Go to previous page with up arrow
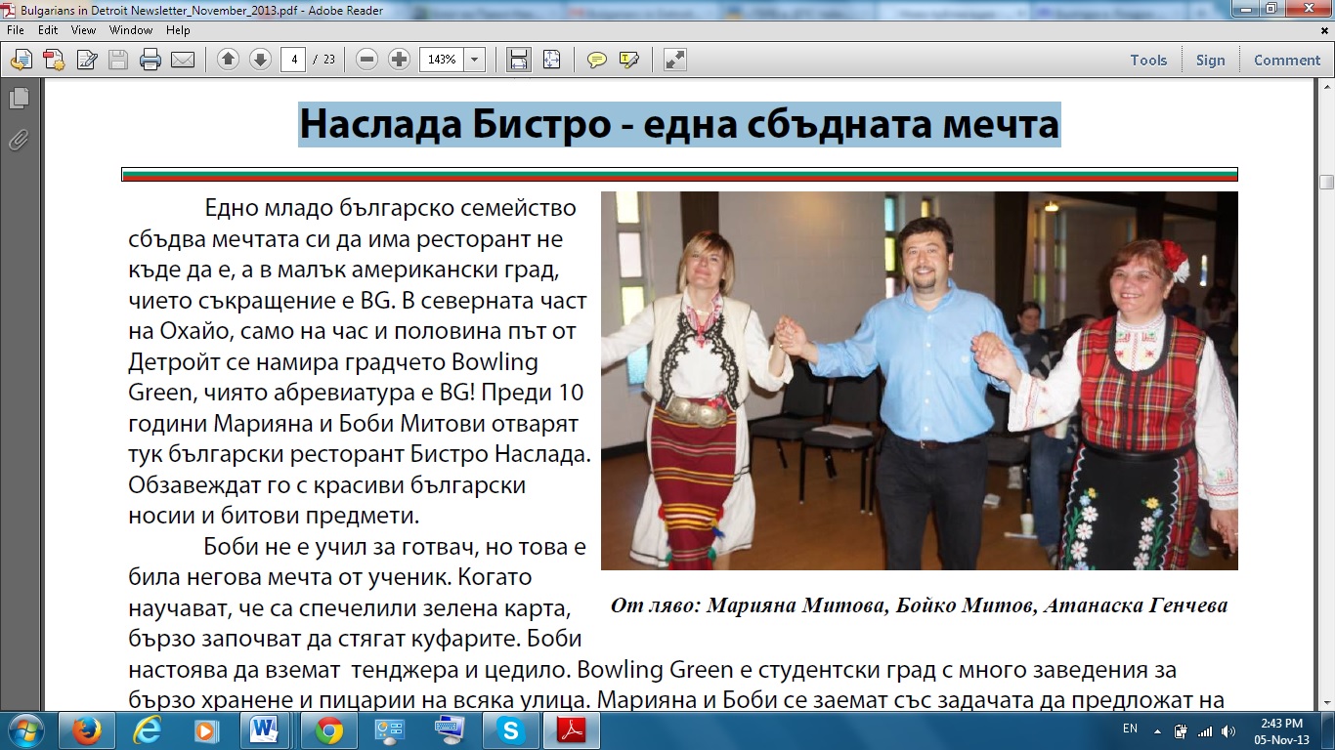Screen dimensions: 1335x750 (x=228, y=60)
